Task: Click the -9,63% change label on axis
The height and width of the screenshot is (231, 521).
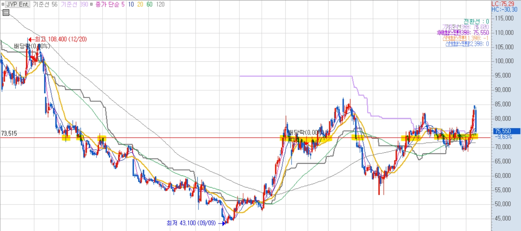Action: coord(503,137)
